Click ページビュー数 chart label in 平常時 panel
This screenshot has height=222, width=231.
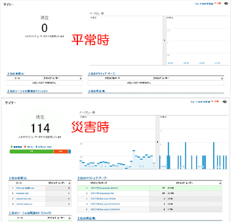96,13
